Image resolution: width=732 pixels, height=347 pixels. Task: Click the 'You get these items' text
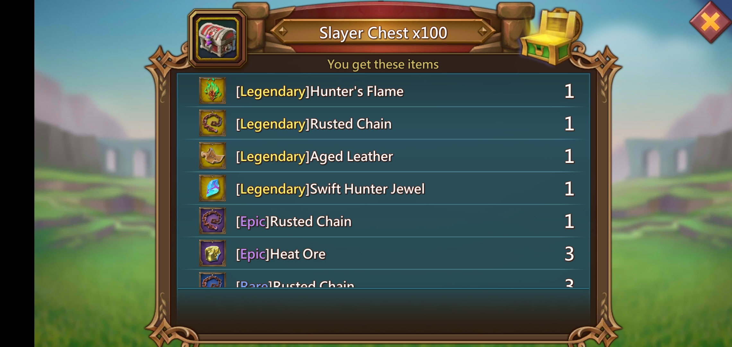coord(383,64)
